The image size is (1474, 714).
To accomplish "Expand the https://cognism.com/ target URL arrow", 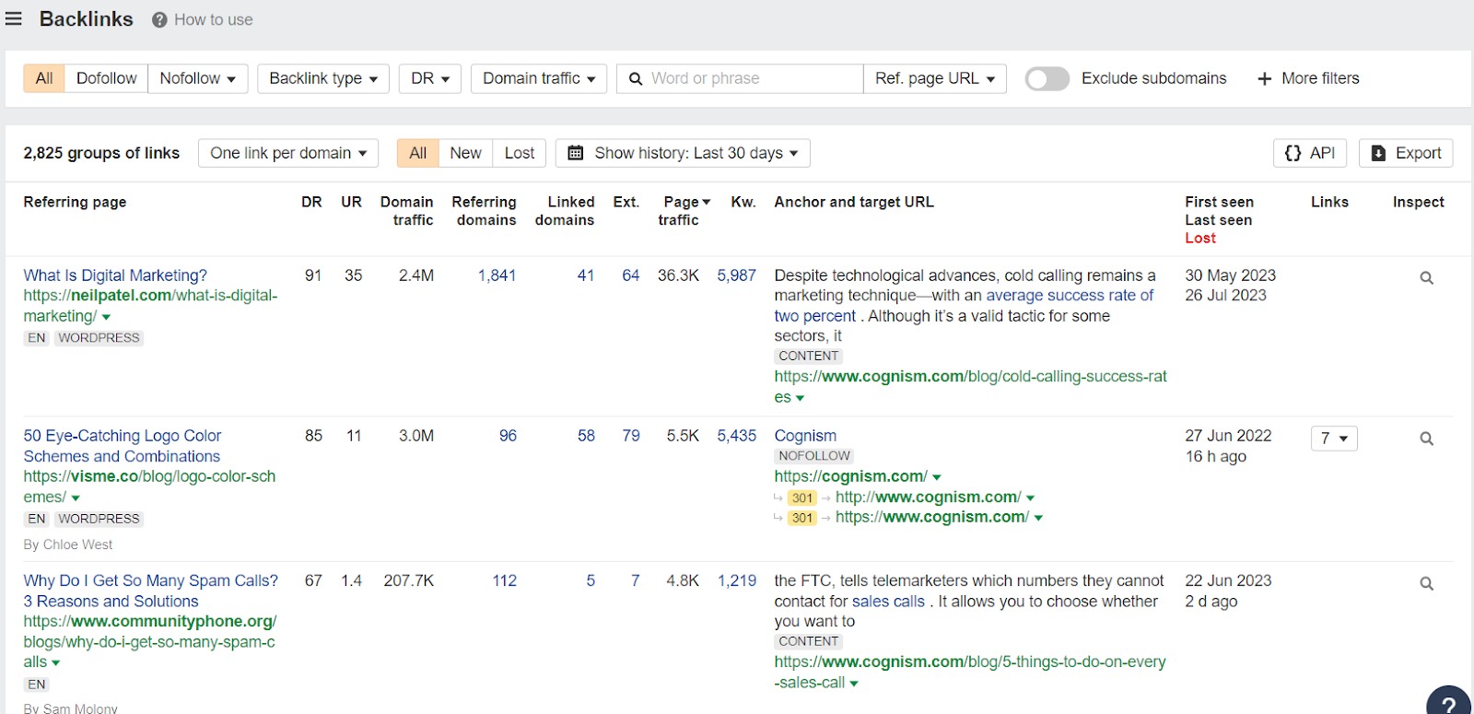I will [x=937, y=477].
